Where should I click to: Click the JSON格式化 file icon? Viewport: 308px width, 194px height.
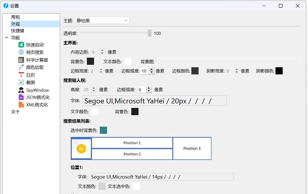tap(21, 97)
